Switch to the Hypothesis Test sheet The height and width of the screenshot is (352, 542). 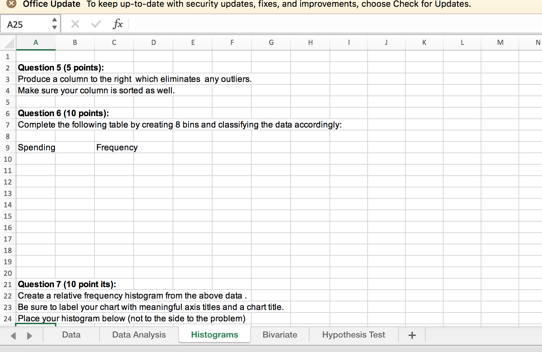coord(353,335)
